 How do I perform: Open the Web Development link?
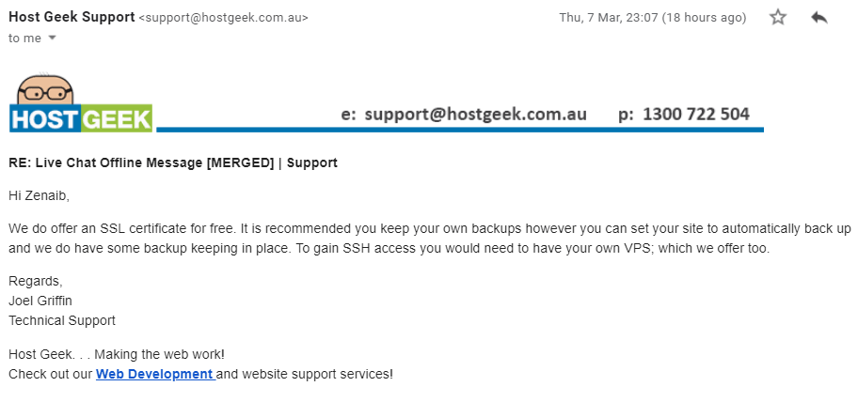155,374
